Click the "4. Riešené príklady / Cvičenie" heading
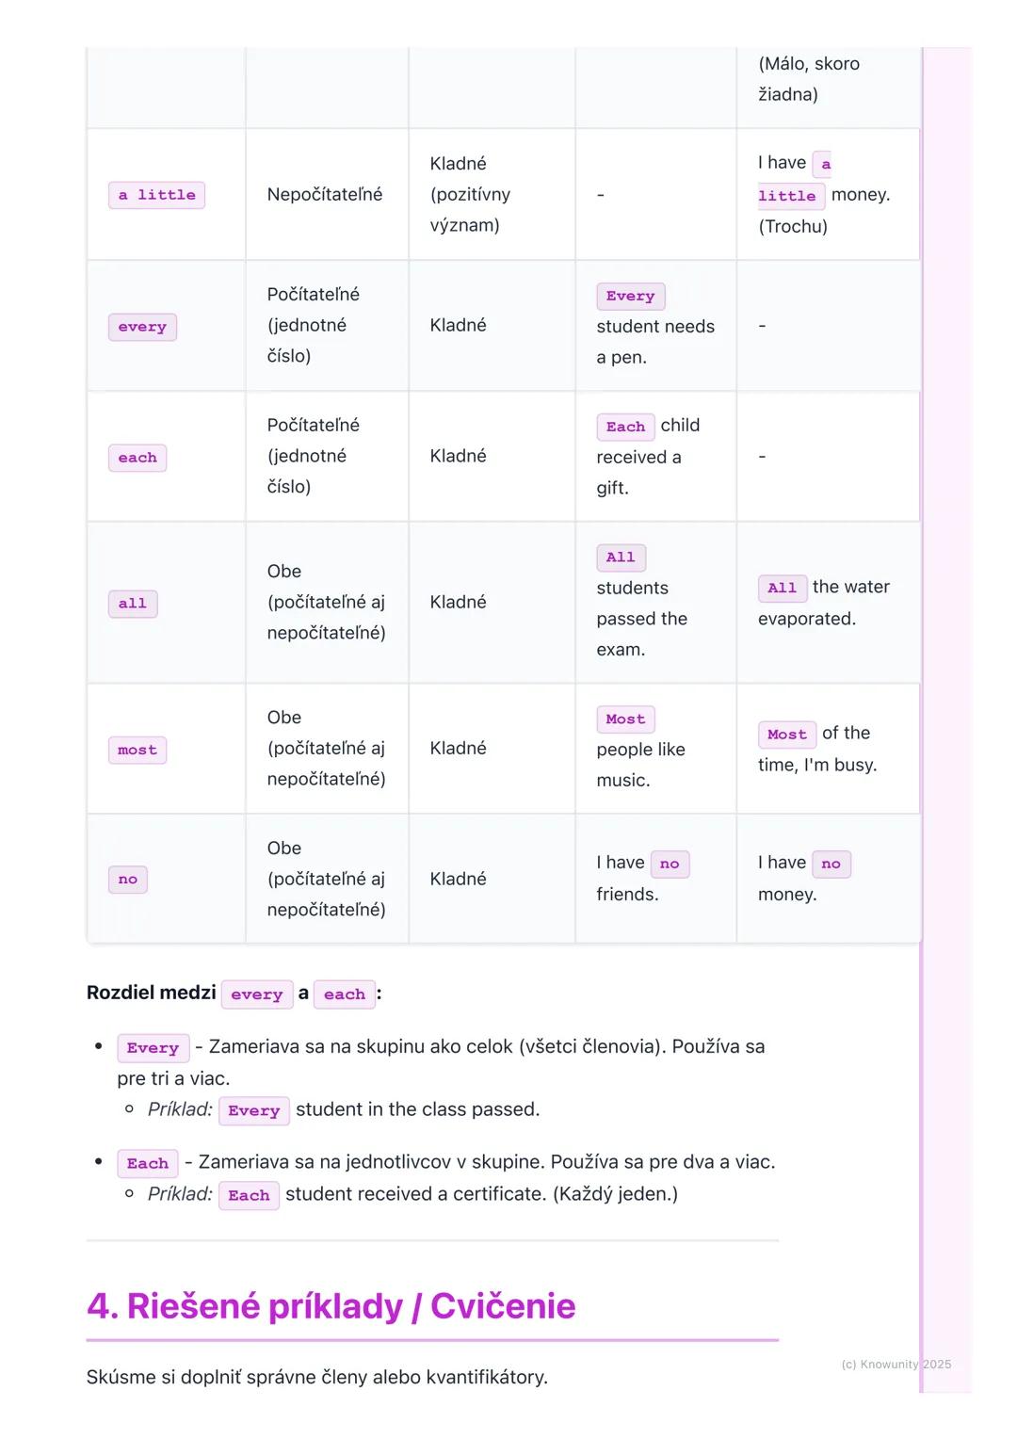Image resolution: width=1017 pixels, height=1439 pixels. (331, 1306)
